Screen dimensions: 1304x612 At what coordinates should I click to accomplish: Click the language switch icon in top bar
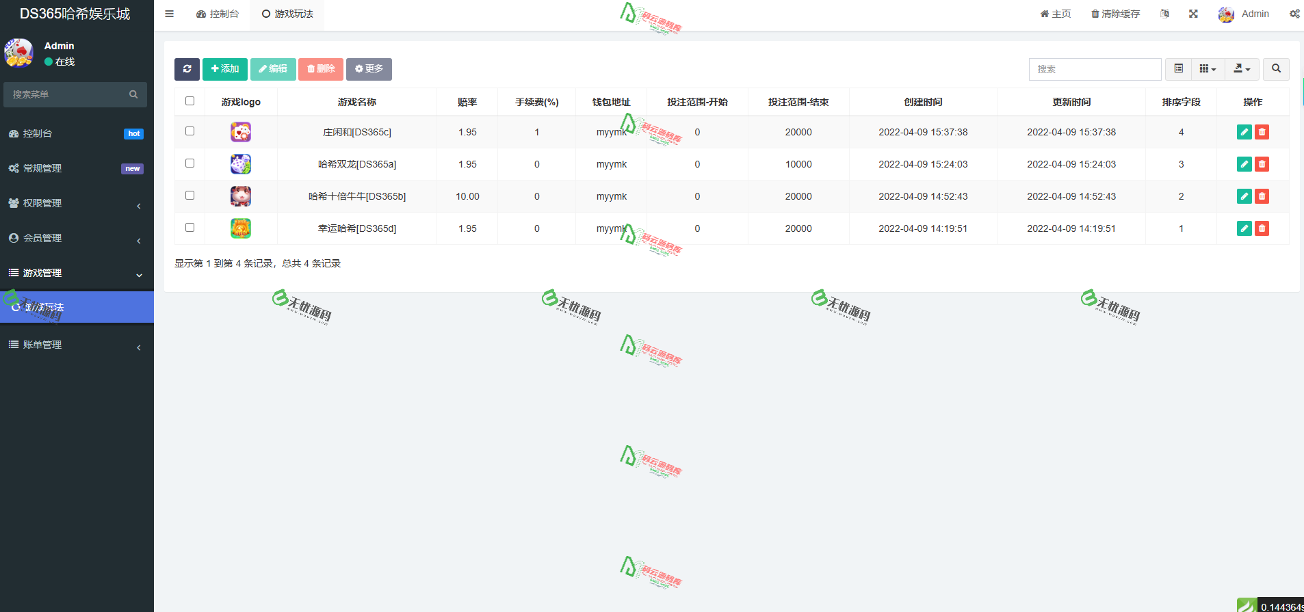tap(1164, 14)
